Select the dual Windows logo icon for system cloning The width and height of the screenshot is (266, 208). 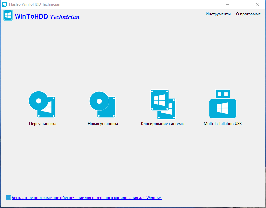point(162,104)
